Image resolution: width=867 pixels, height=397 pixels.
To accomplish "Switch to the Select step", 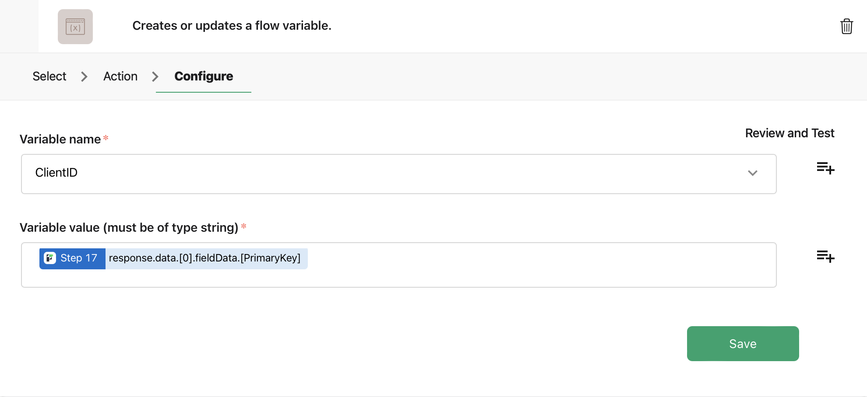I will pos(49,76).
